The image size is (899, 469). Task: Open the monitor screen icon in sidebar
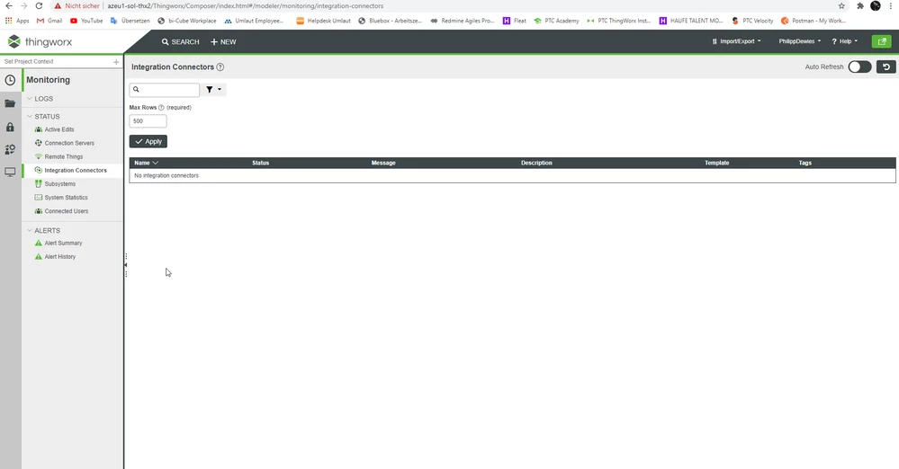(x=10, y=172)
